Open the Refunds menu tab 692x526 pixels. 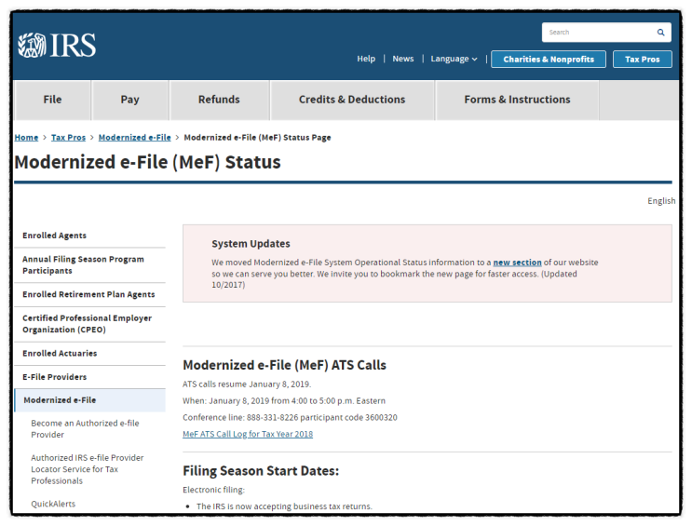pos(220,100)
